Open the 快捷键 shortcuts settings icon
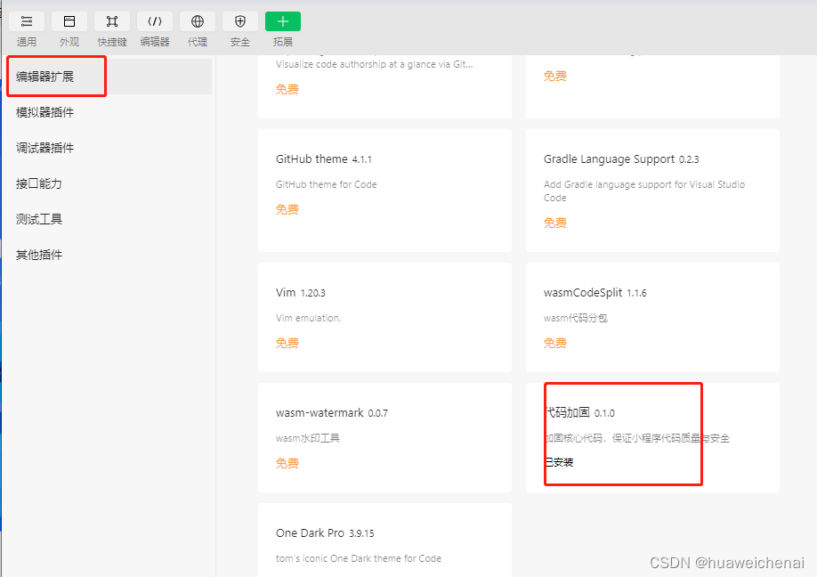 (x=112, y=21)
